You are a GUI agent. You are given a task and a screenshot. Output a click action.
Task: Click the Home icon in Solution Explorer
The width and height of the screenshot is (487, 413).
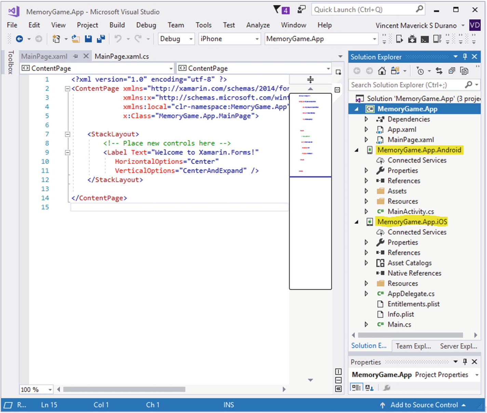pyautogui.click(x=382, y=71)
